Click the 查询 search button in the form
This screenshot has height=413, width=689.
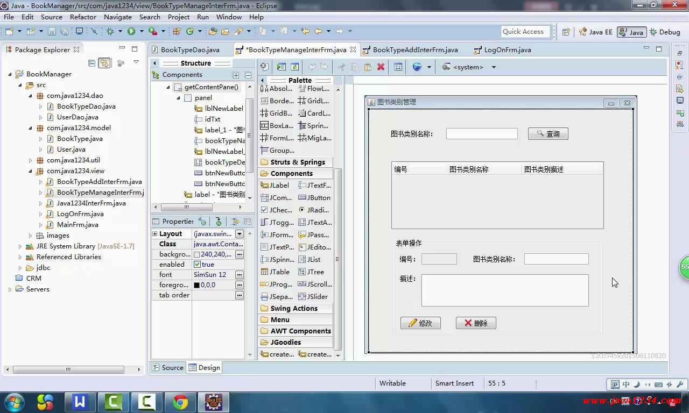point(548,134)
